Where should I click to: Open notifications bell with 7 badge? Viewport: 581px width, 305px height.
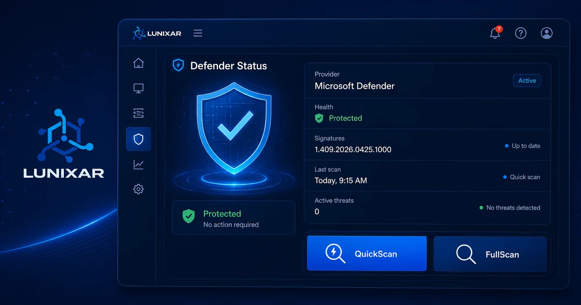pyautogui.click(x=495, y=33)
